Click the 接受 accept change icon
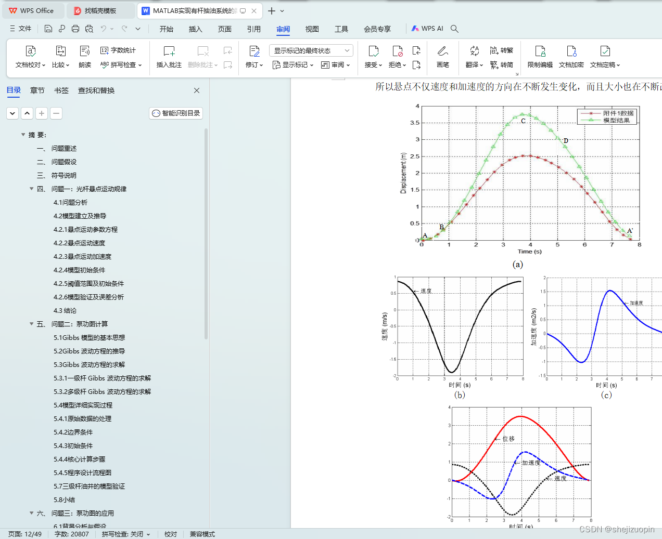The height and width of the screenshot is (539, 662). point(374,51)
